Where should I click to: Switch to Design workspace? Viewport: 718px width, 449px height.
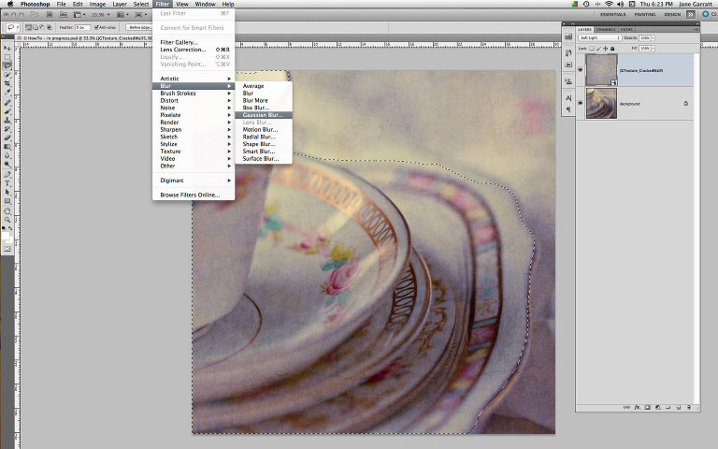coord(672,15)
